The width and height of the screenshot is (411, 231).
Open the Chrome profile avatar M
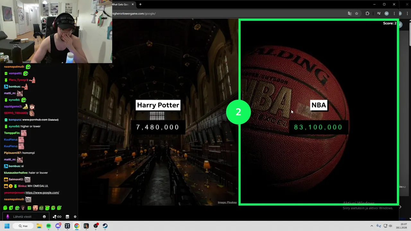tap(387, 13)
